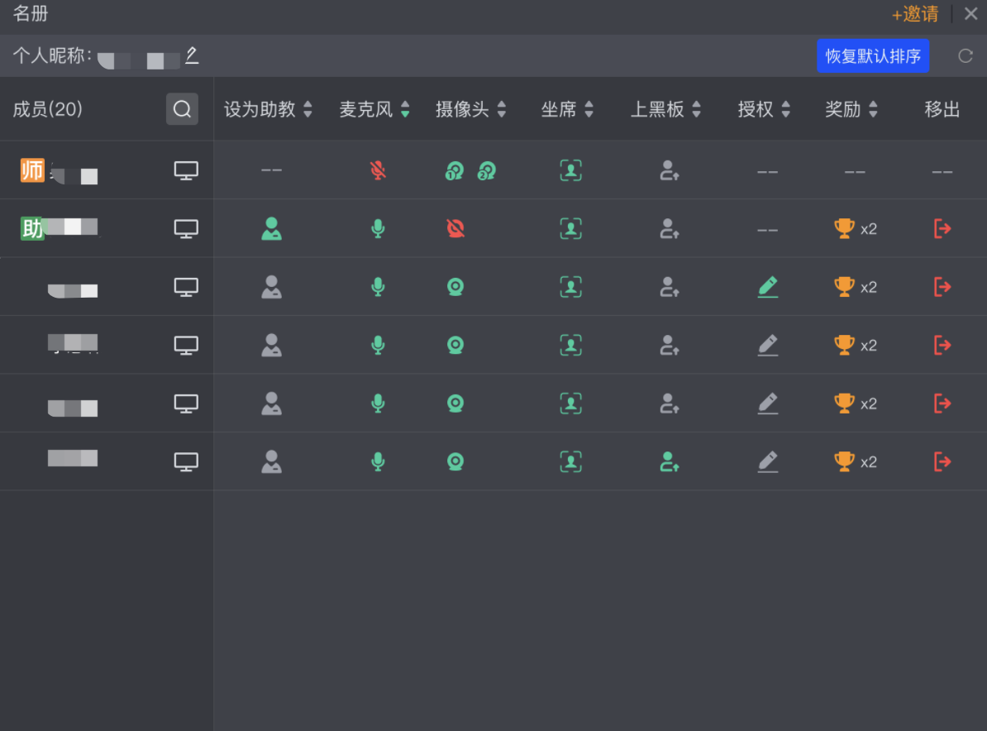Click the device monitor icon in teacher row
This screenshot has height=731, width=987.
(x=186, y=170)
